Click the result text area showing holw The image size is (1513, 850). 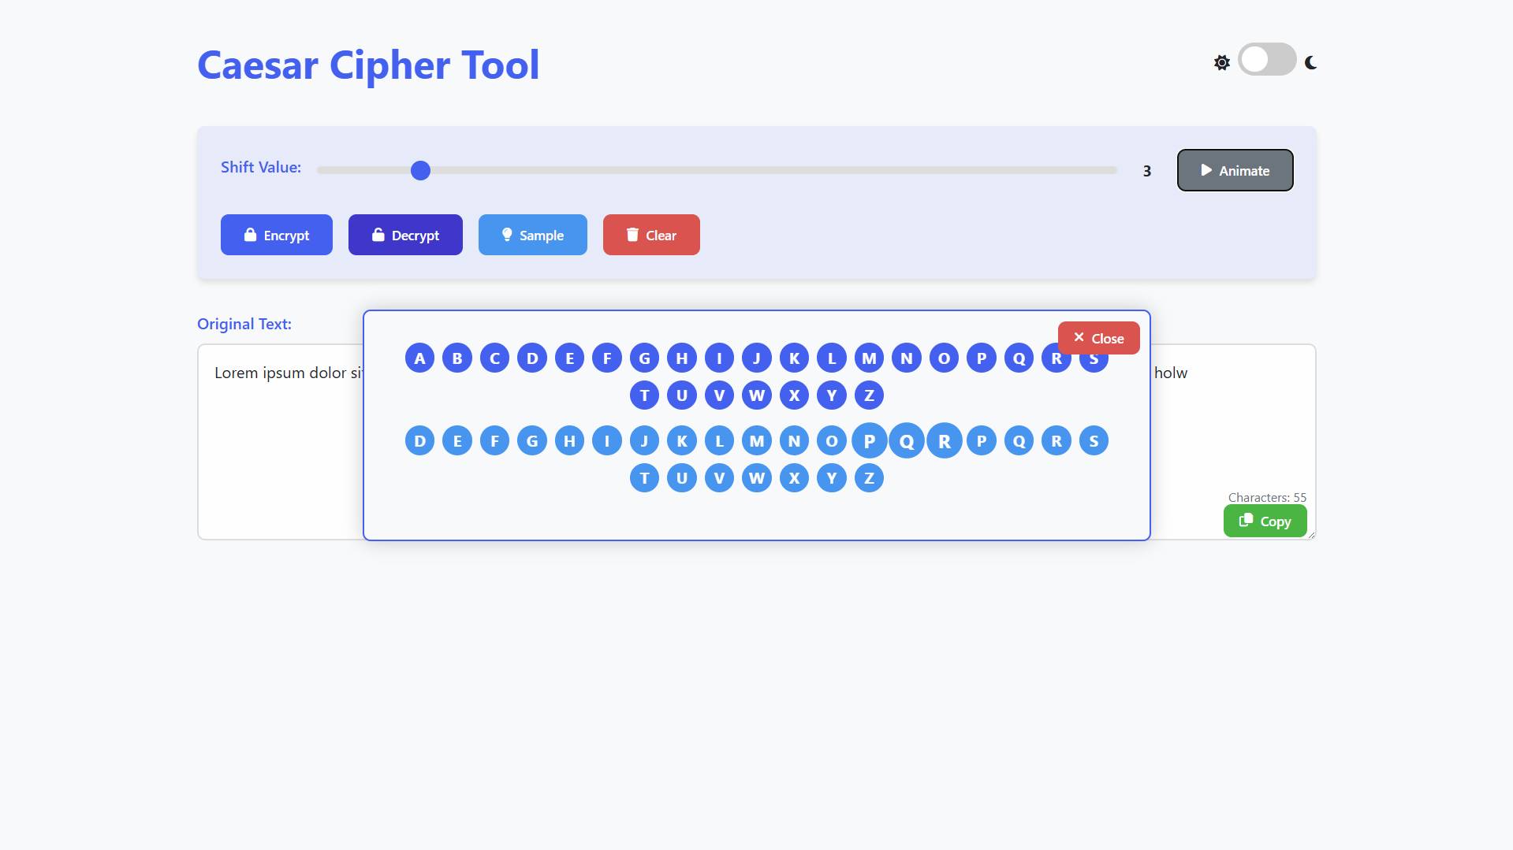[x=1233, y=441]
